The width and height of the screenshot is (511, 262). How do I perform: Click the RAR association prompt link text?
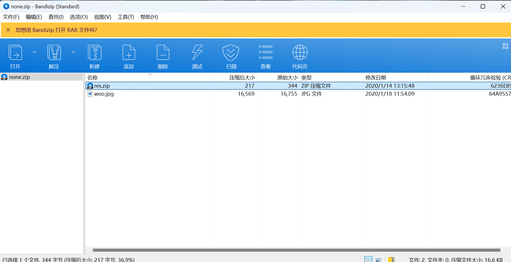(56, 30)
